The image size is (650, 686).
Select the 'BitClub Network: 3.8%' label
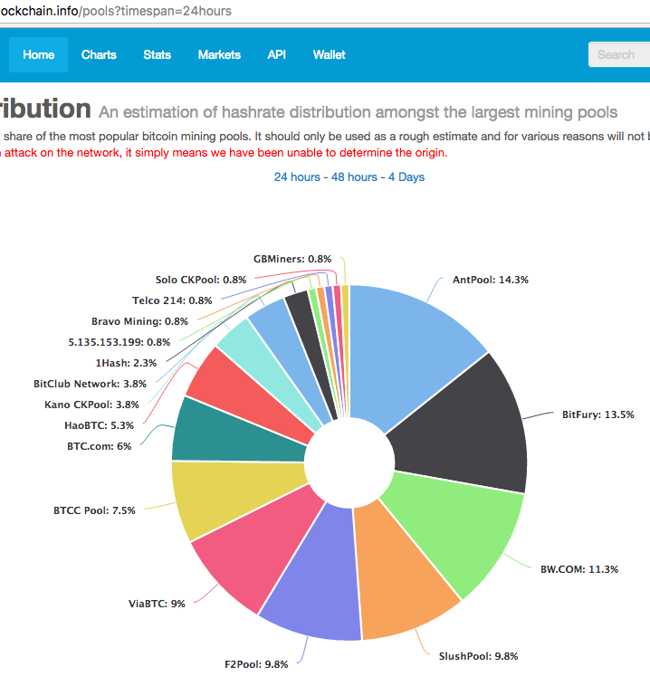[x=90, y=384]
